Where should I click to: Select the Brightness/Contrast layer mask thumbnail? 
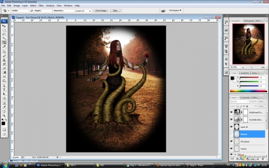[246, 112]
